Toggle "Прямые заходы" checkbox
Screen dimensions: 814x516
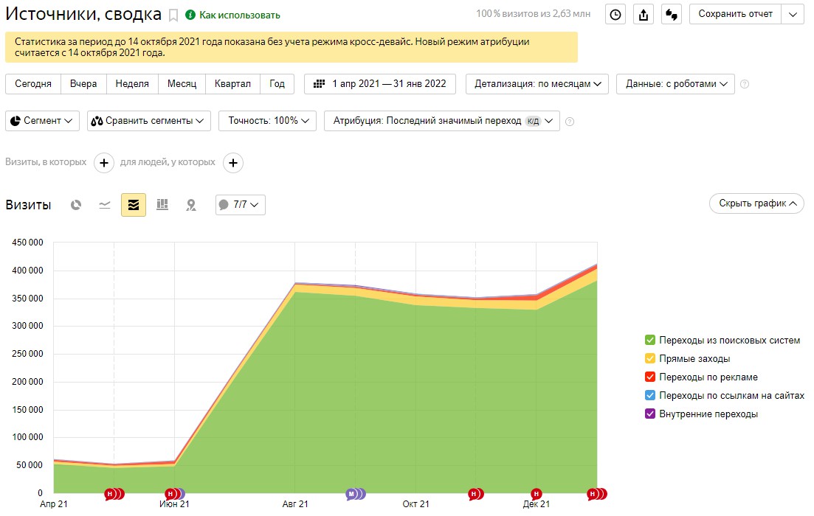(x=650, y=358)
